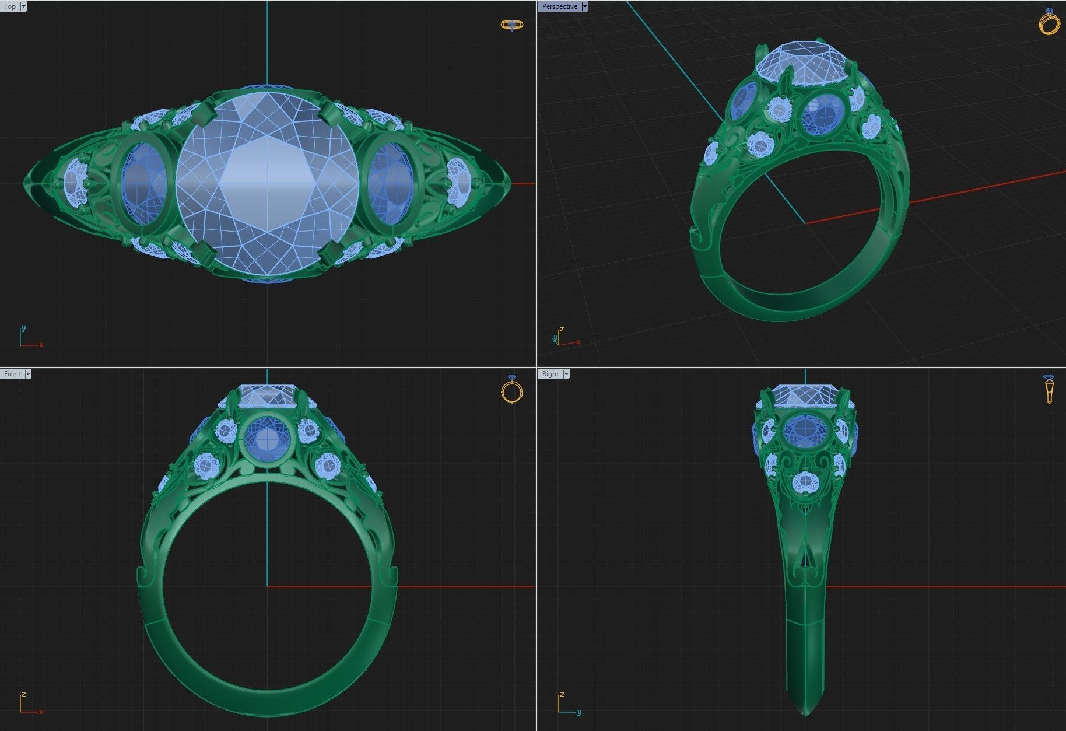This screenshot has height=731, width=1066.
Task: Click the XYZ axis indicator in Perspective viewport
Action: click(566, 337)
